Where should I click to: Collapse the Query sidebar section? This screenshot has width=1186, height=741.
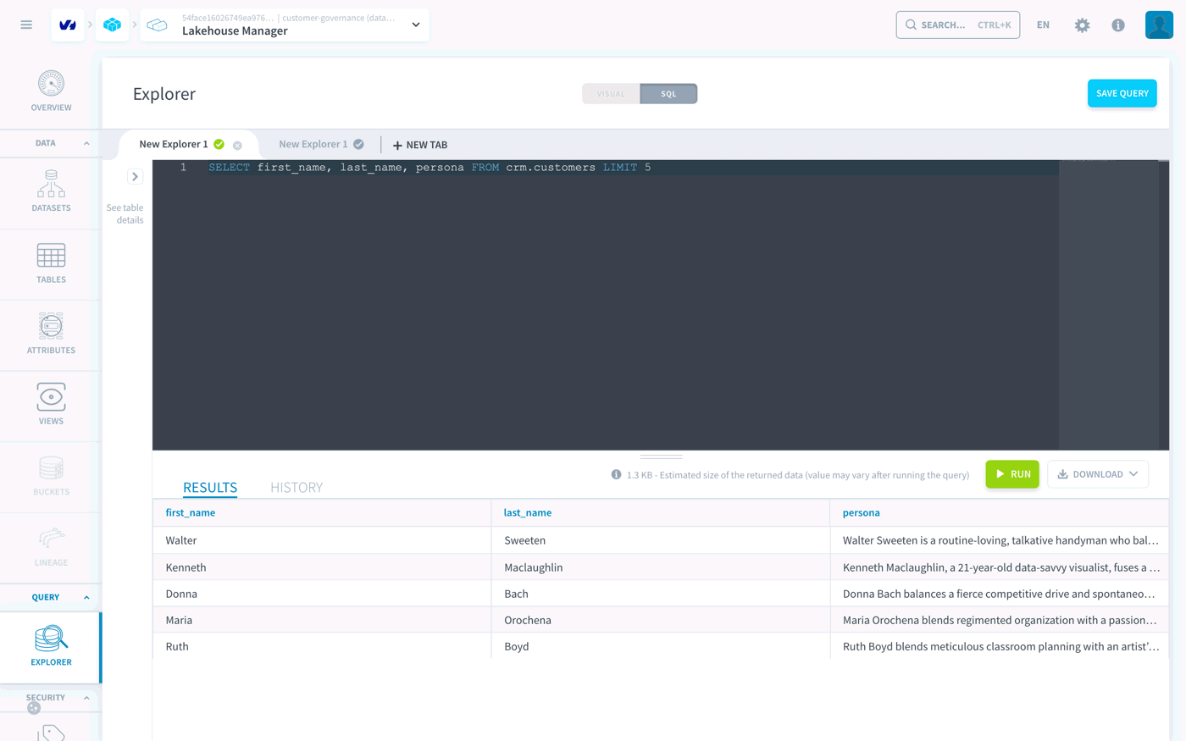pyautogui.click(x=86, y=598)
